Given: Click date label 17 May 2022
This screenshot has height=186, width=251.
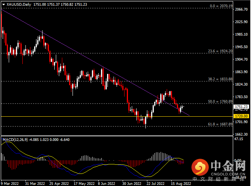Looking at the screenshot, I should click(84, 184).
